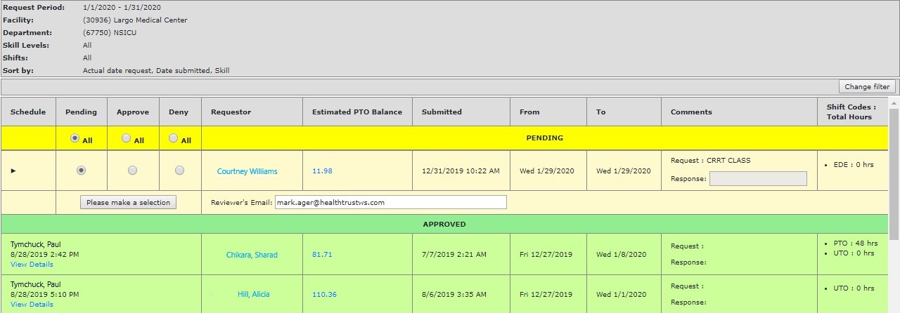Select the Deny All radio button
Screen dimensions: 900x313
174,139
